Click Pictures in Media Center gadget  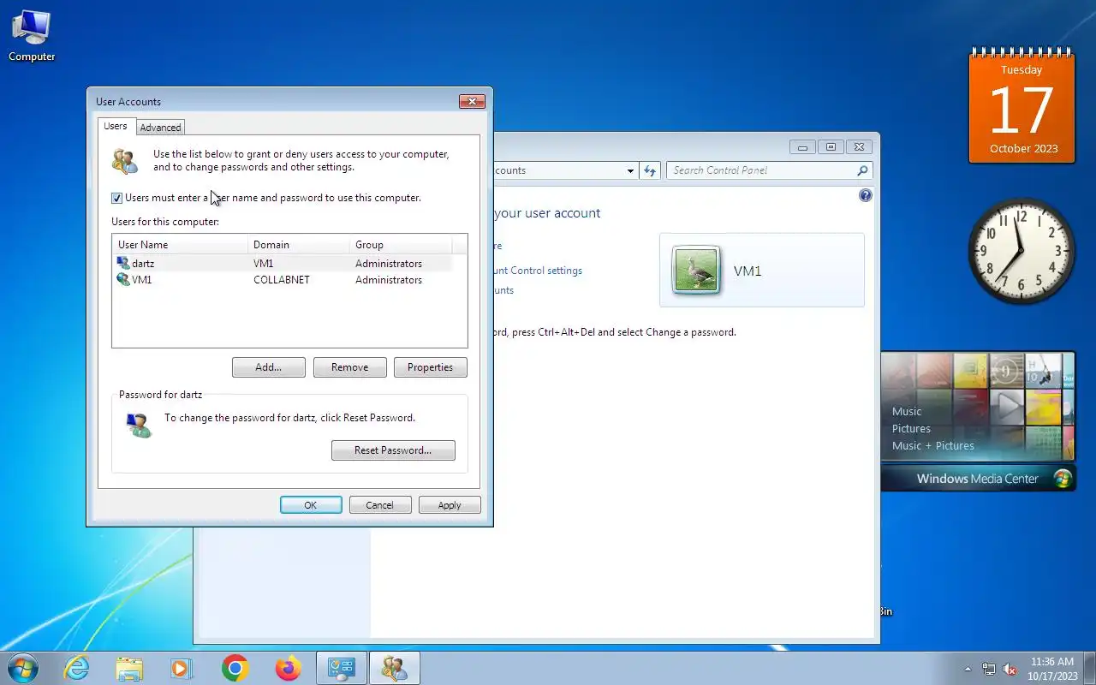[x=911, y=428]
